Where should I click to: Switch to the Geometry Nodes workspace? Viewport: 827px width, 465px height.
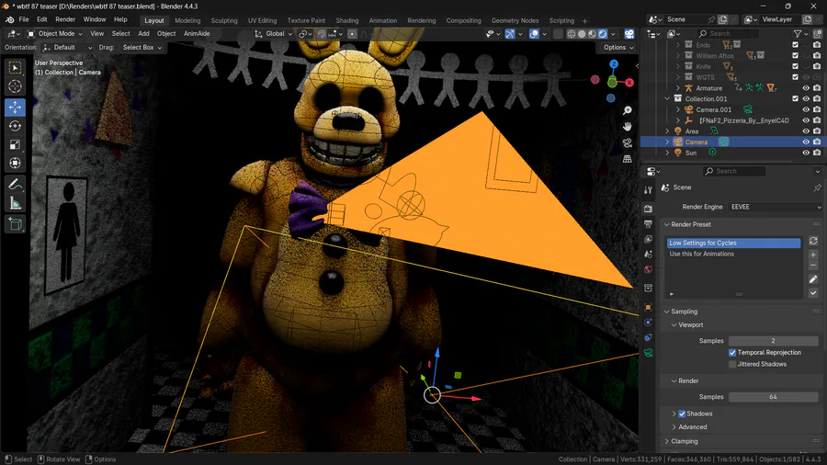(x=515, y=20)
